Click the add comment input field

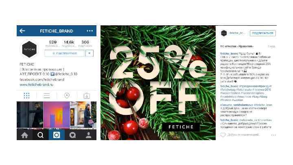[x=243, y=135]
